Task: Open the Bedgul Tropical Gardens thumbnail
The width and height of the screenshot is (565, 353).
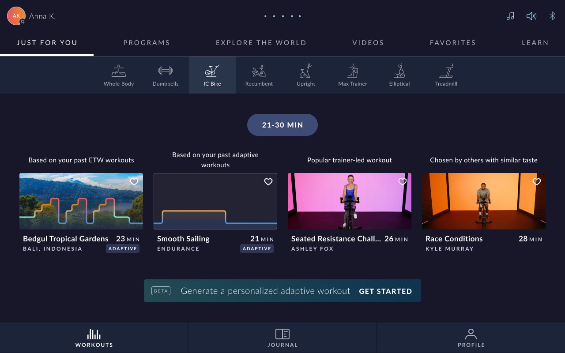Action: (81, 201)
